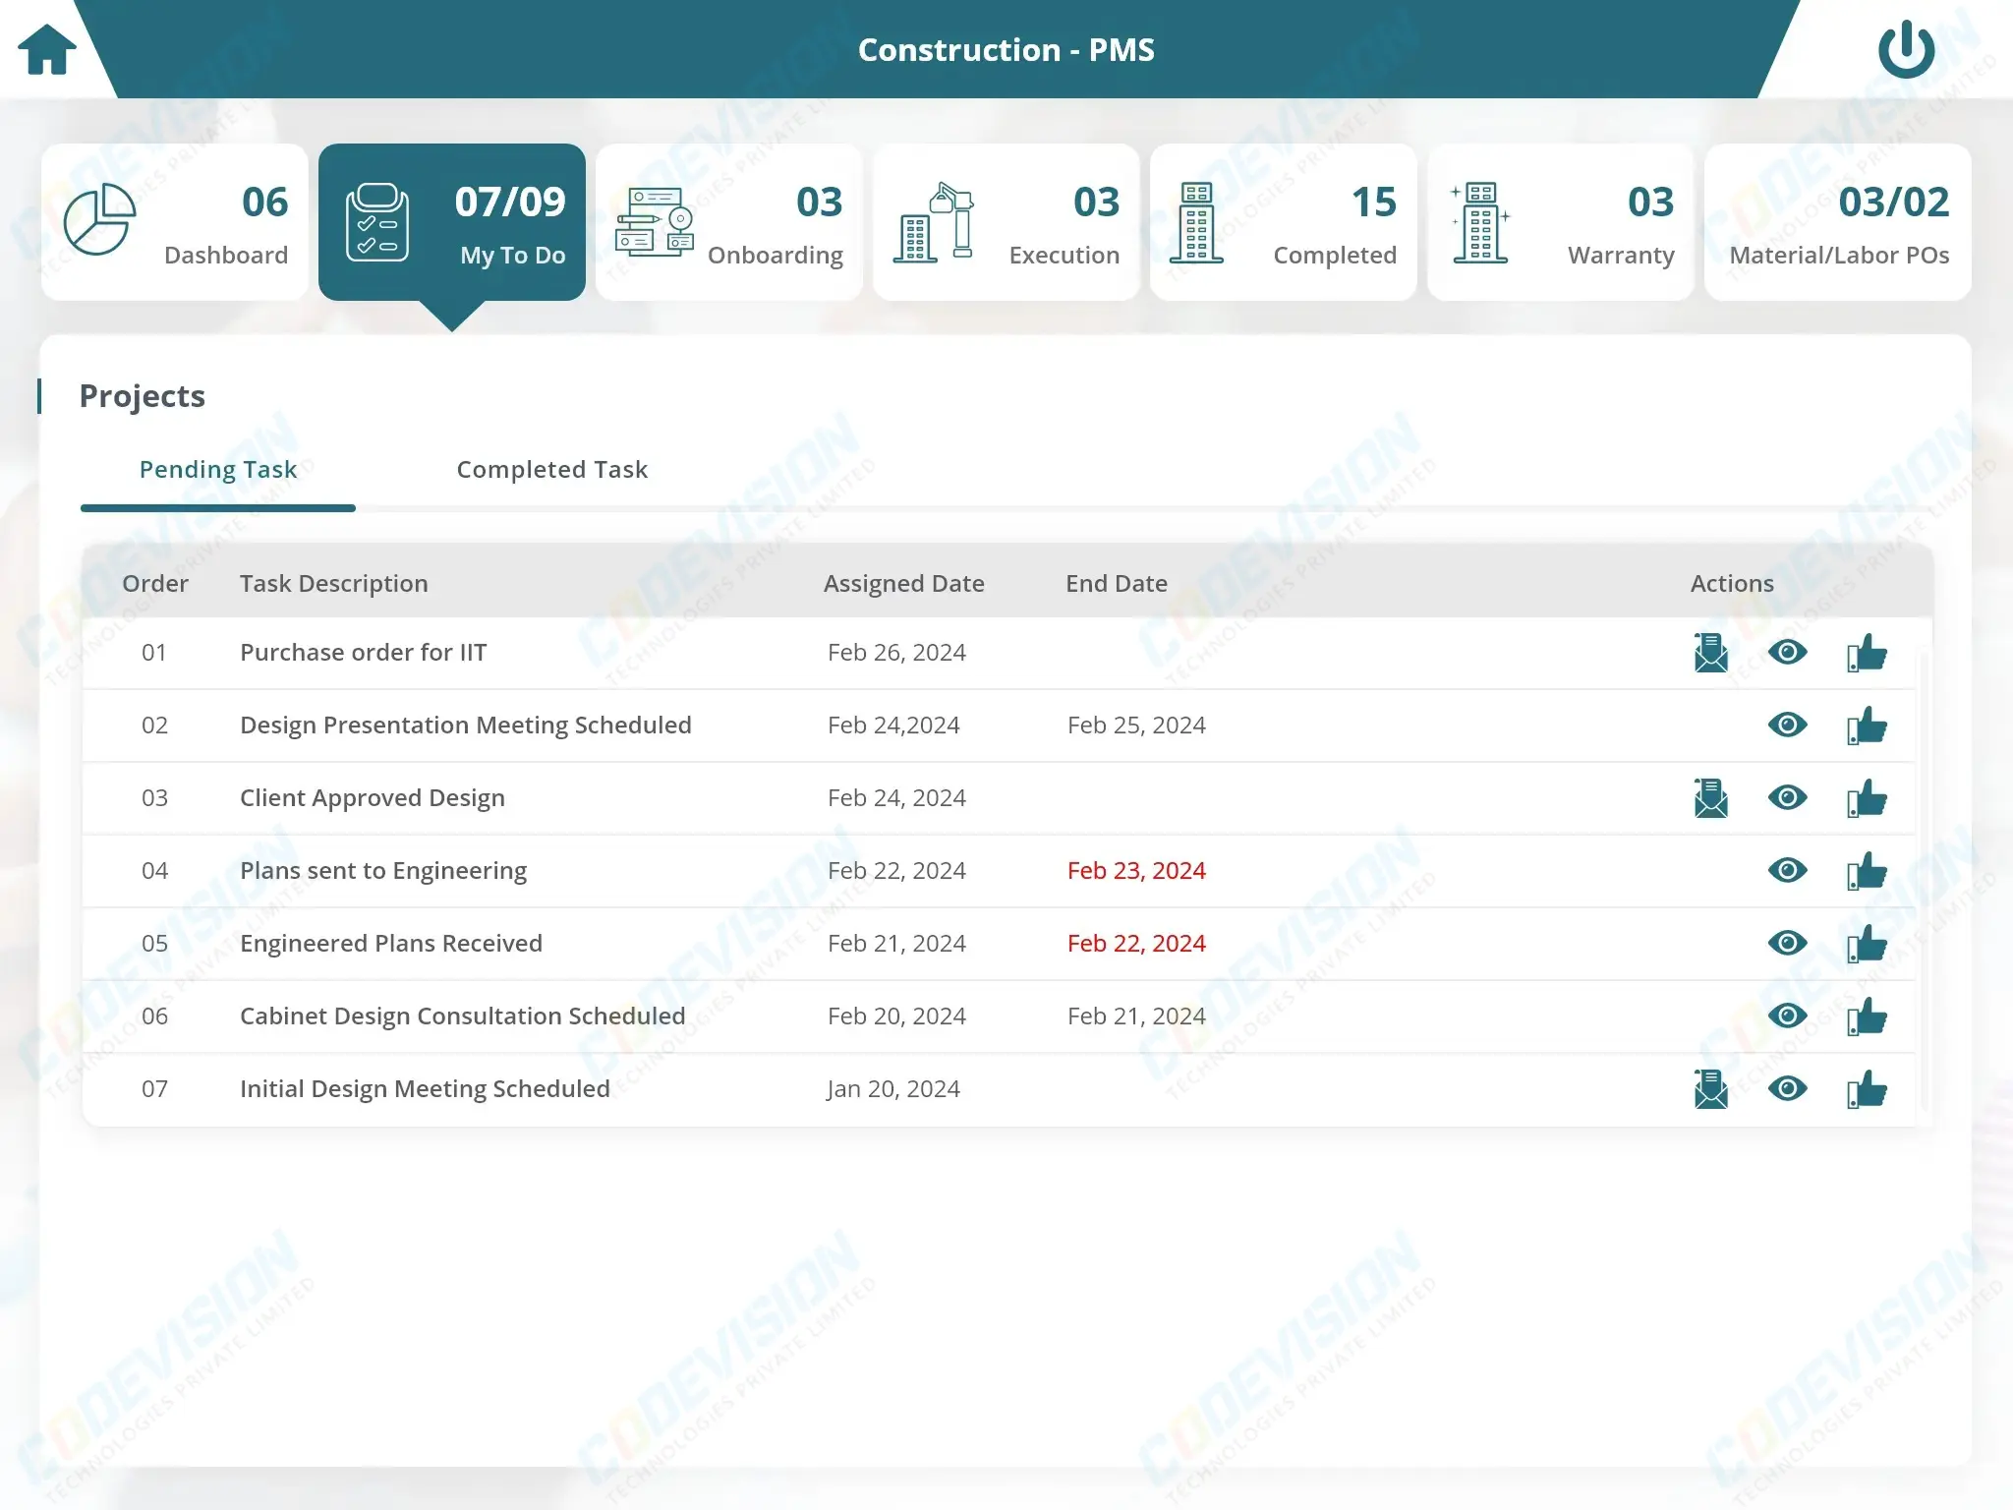Click the Warranty sparkling building icon
2013x1510 pixels.
click(x=1480, y=222)
